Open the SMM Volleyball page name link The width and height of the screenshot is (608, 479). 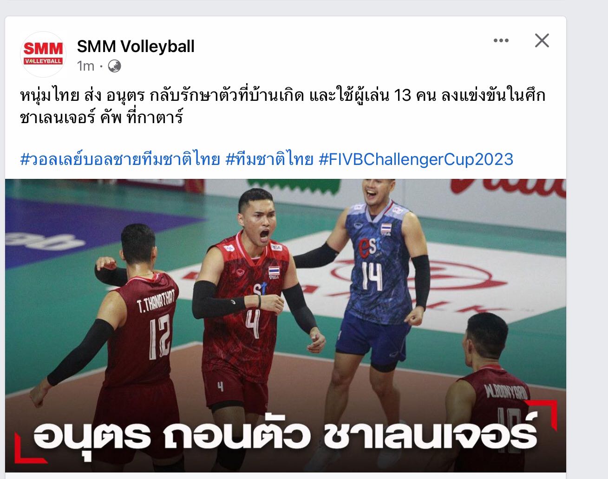(x=136, y=46)
